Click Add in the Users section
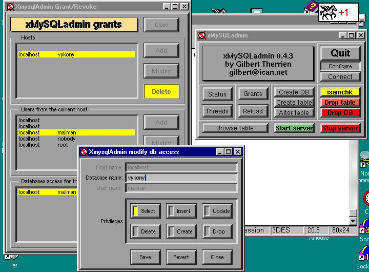 point(161,122)
